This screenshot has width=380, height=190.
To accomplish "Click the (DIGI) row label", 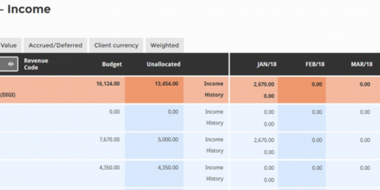I will coord(8,95).
